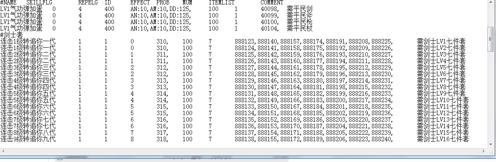Image resolution: width=496 pixels, height=162 pixels.
Task: Click the horizontal scrollbar right arrow
Action: (484, 151)
